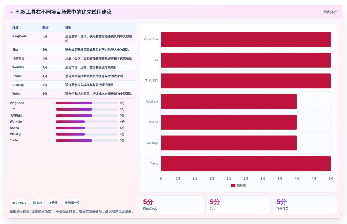Click the description 适合愿意投入模板和权限治理的团队
347x224 pixels.
coord(90,85)
